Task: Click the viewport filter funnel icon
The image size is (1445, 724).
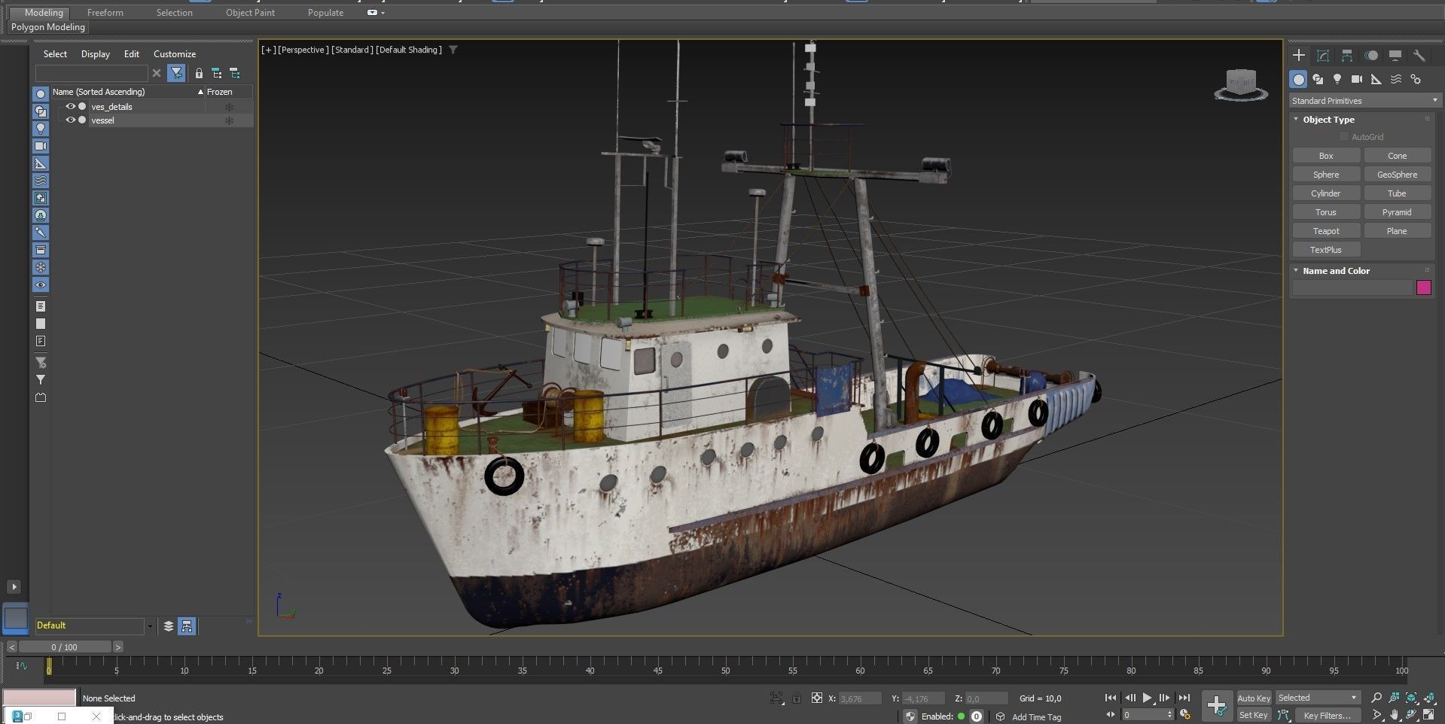Action: pos(453,50)
